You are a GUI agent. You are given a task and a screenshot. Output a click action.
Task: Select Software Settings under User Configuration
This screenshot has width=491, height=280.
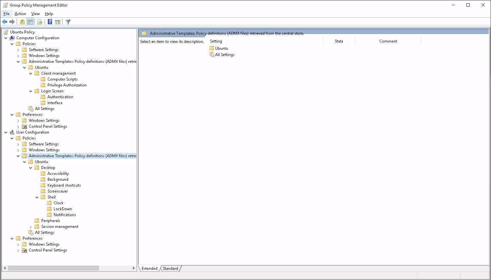[44, 144]
